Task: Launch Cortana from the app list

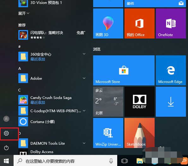Action: pos(52,122)
